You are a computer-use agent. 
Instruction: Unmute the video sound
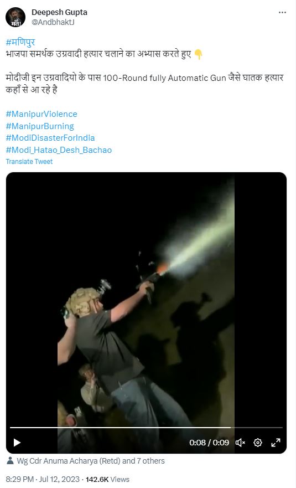pyautogui.click(x=240, y=442)
